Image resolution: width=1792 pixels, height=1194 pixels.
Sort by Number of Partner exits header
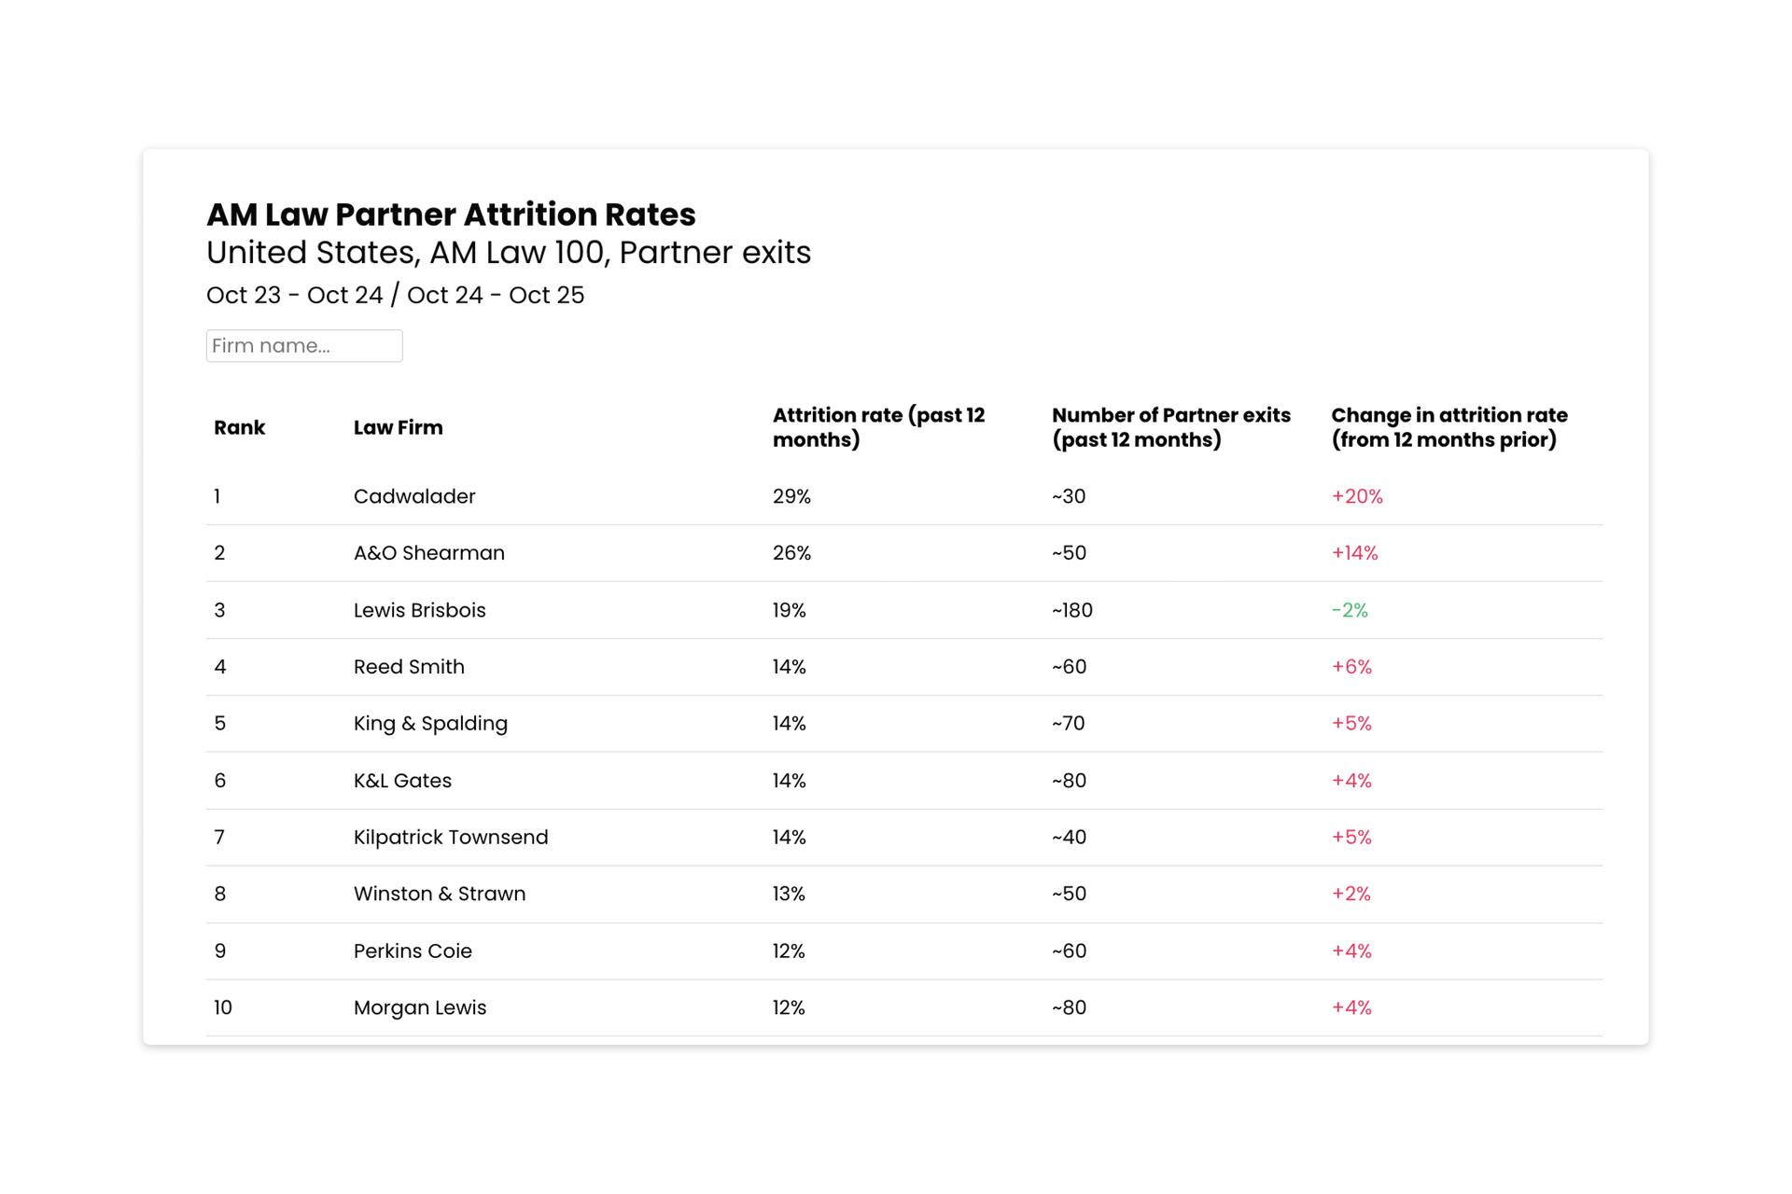(x=1170, y=427)
